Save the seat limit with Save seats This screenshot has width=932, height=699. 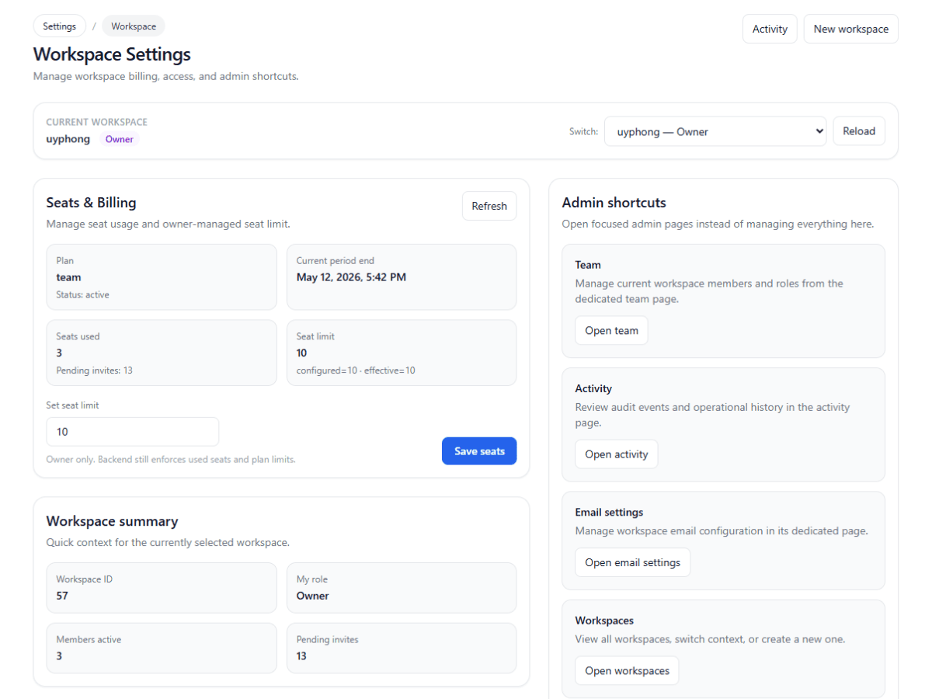coord(479,451)
